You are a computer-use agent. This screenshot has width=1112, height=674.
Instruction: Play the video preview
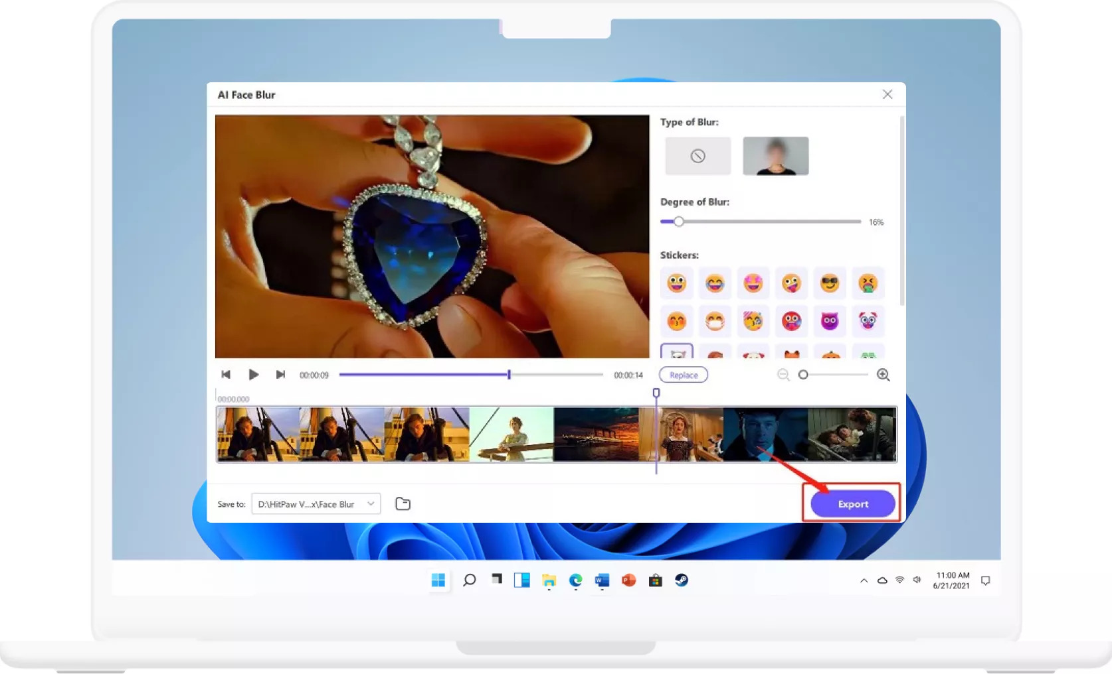pos(254,374)
